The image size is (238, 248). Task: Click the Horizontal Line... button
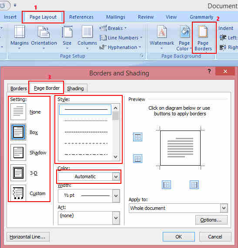[x=28, y=237]
